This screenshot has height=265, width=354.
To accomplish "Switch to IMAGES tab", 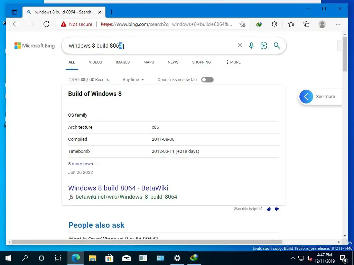I will point(123,62).
